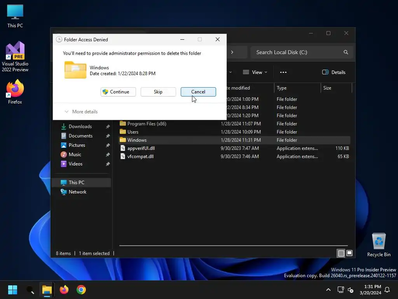This screenshot has height=299, width=398.
Task: Click the appverifUI.dll file icon
Action: [x=123, y=148]
